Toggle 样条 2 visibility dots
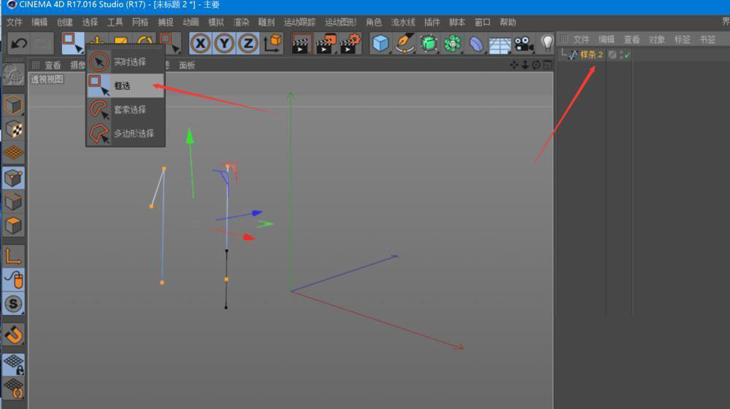The image size is (730, 409). pyautogui.click(x=621, y=55)
